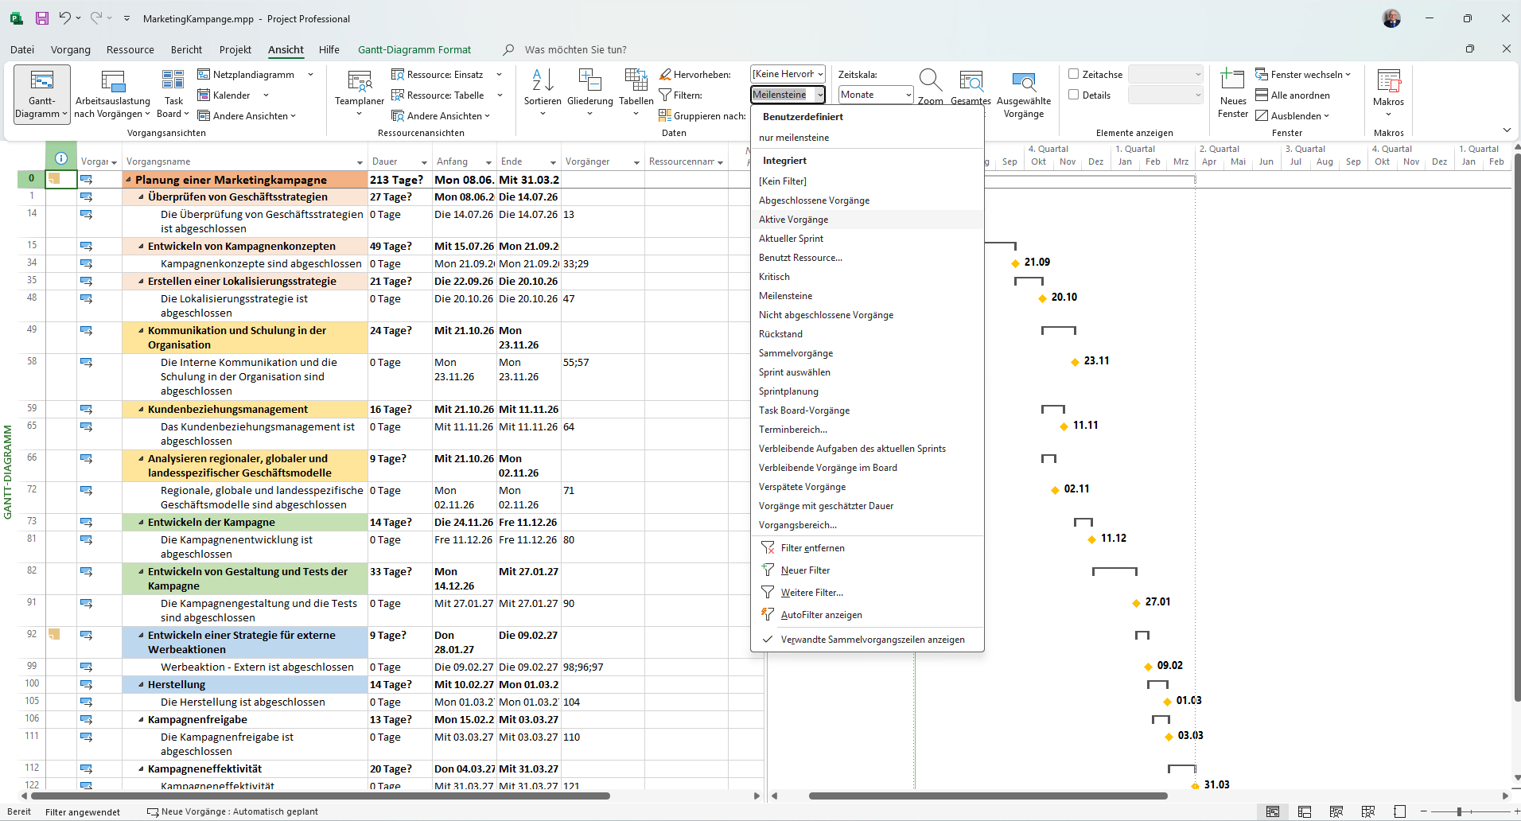
Task: Select Aktive Vorgänge filter entry
Action: tap(867, 220)
